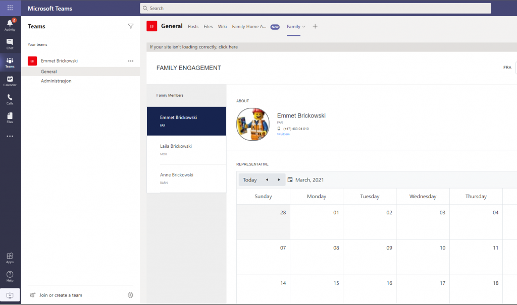Click the Emmet Brickowski team avatar
Screen dimensions: 517x305
pyautogui.click(x=32, y=61)
